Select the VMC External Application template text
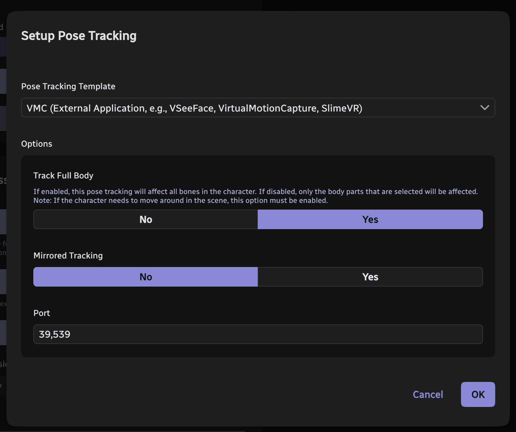The image size is (516, 432). click(194, 108)
